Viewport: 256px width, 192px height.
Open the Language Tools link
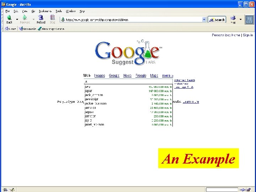pos(184,87)
